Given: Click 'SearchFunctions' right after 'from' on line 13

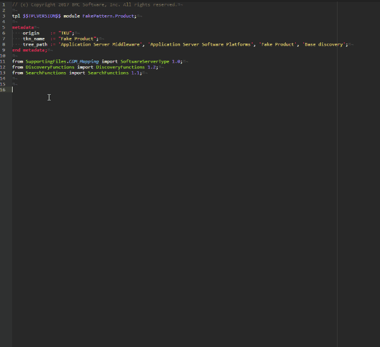Looking at the screenshot, I should point(46,73).
